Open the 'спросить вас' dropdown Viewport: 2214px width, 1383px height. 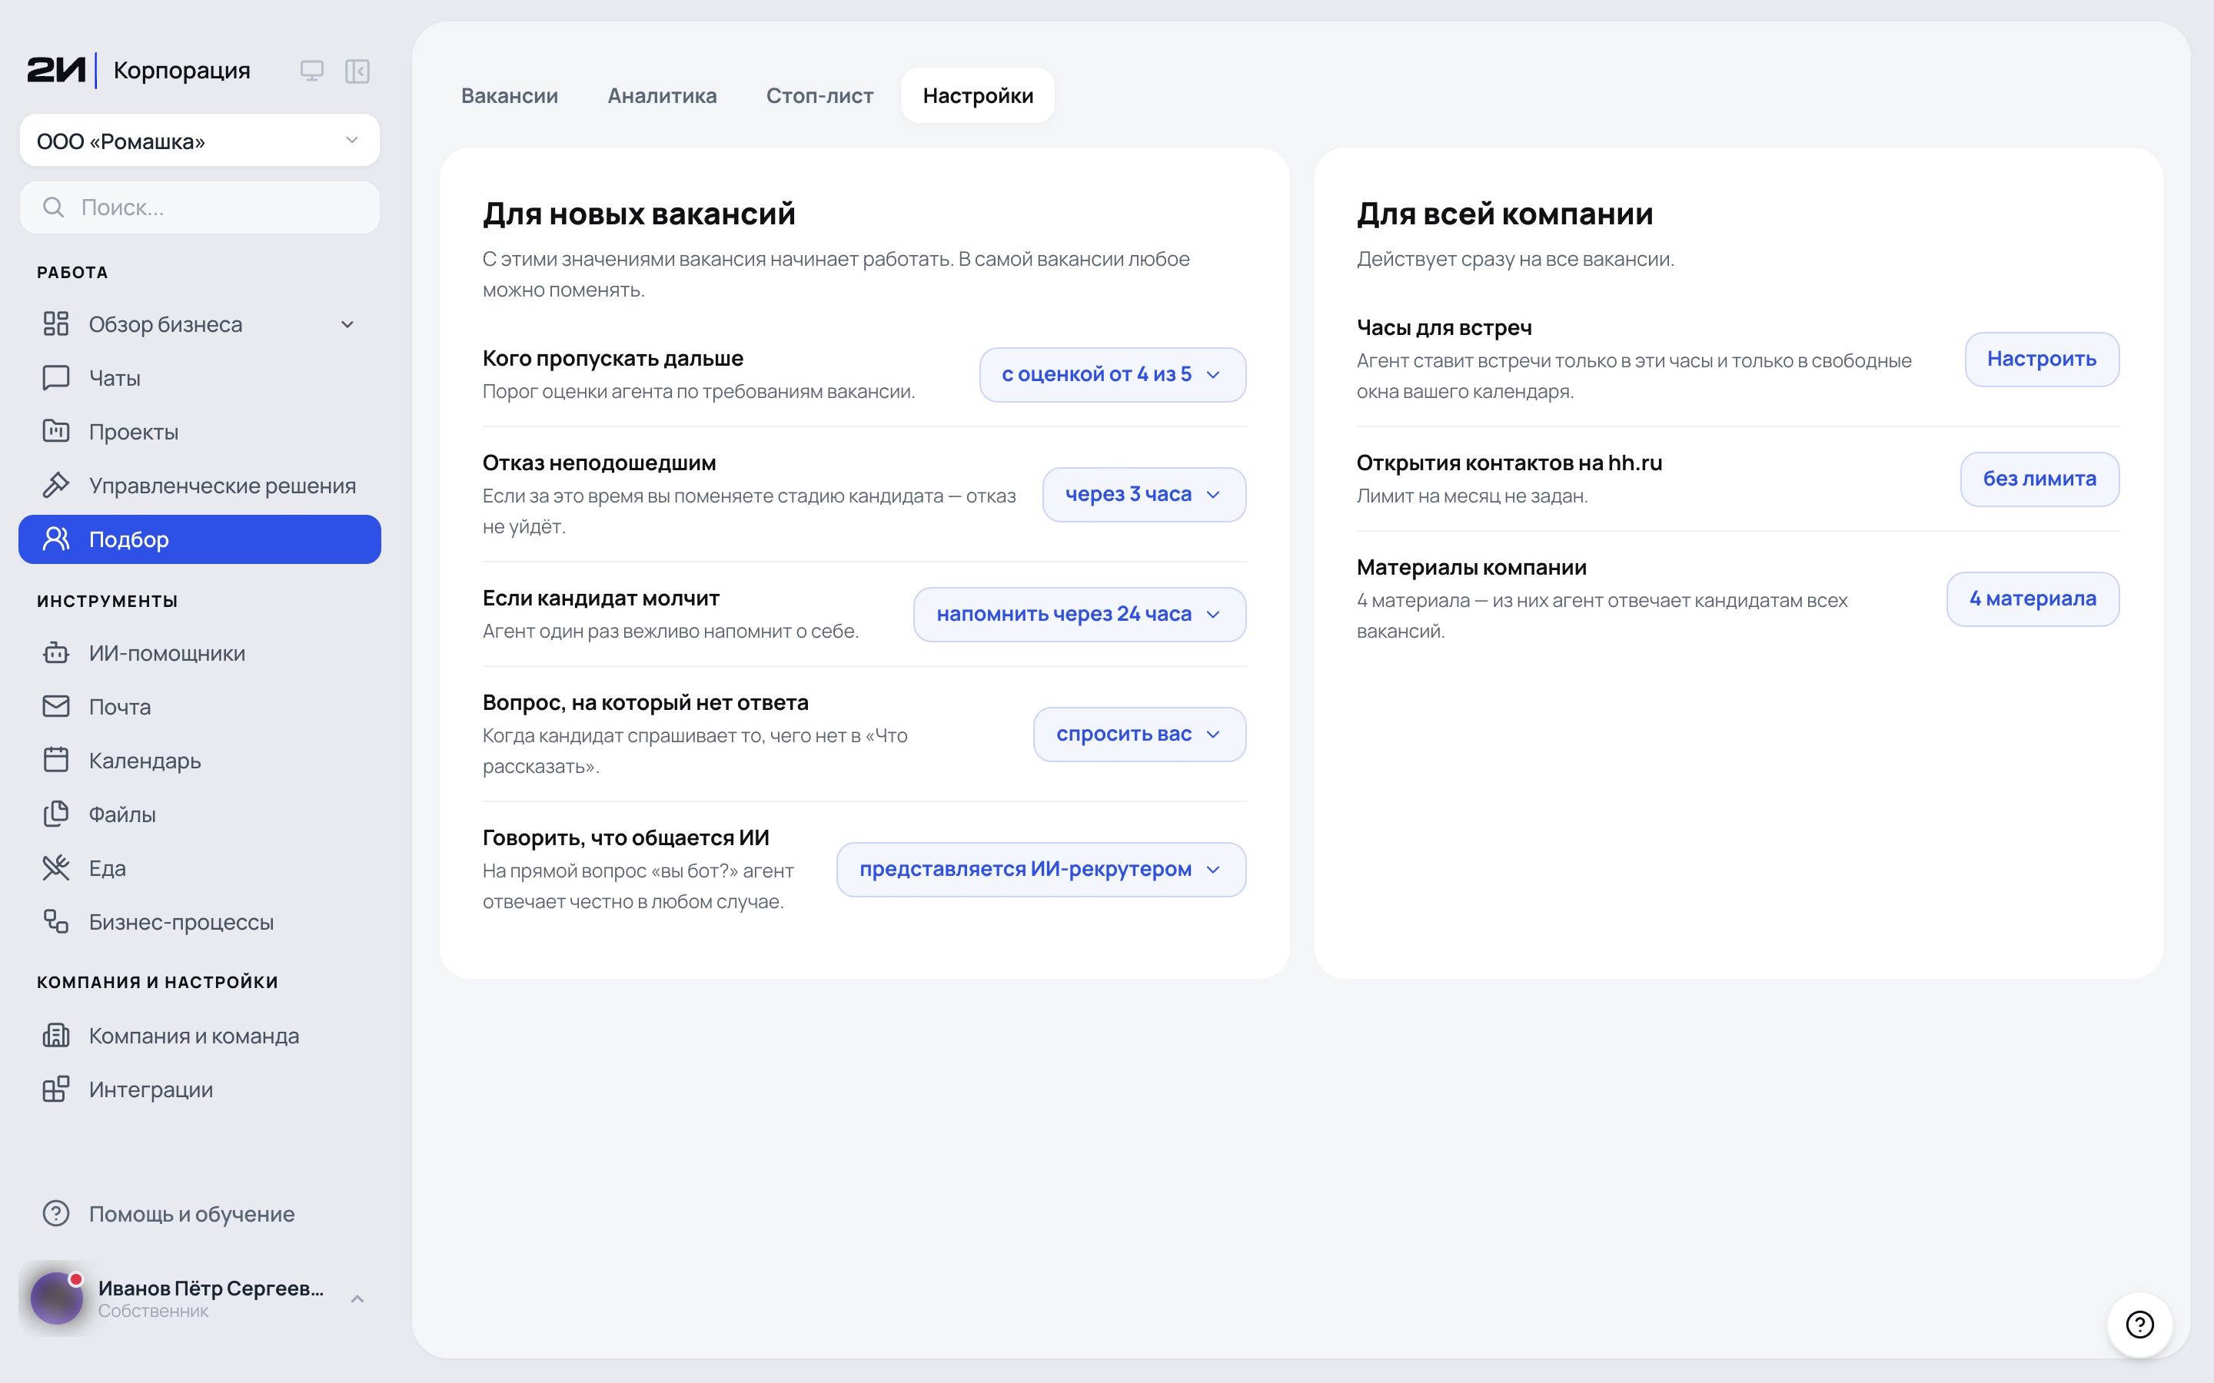(x=1139, y=734)
